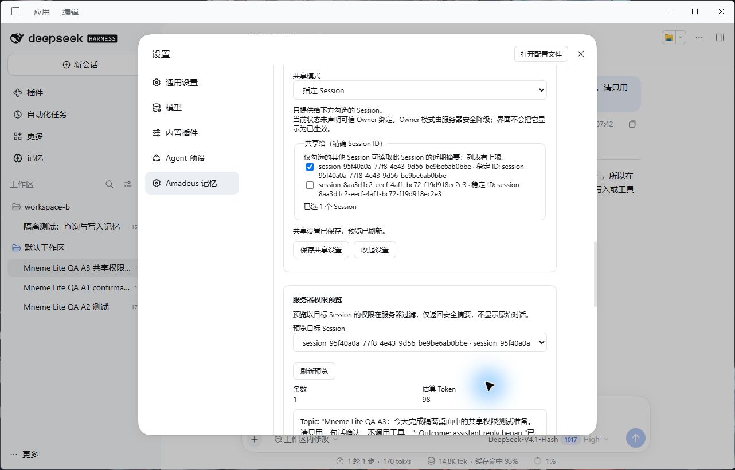Viewport: 735px width, 470px height.
Task: Send message with the arrow button
Action: [x=635, y=438]
